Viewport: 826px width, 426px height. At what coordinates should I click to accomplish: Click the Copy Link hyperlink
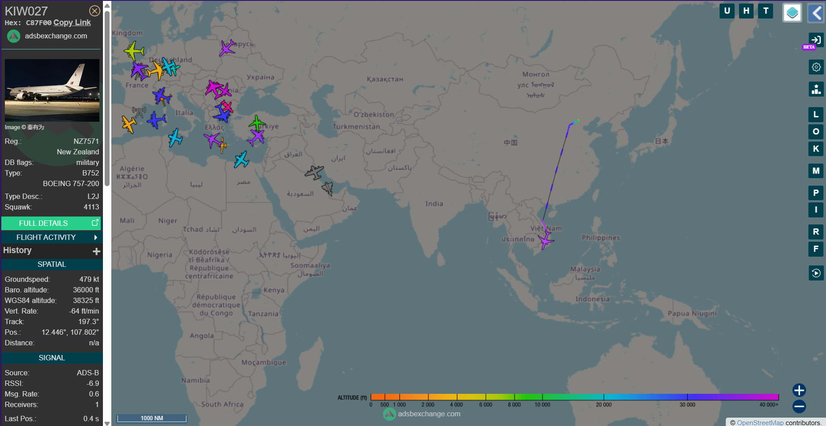click(x=72, y=22)
